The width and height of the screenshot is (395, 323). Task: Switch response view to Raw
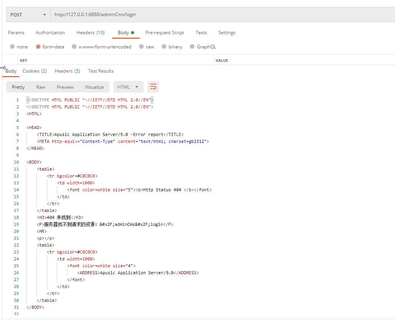point(41,87)
